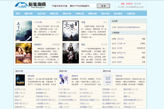Open the 绝品邪少 title link

pos(38,45)
